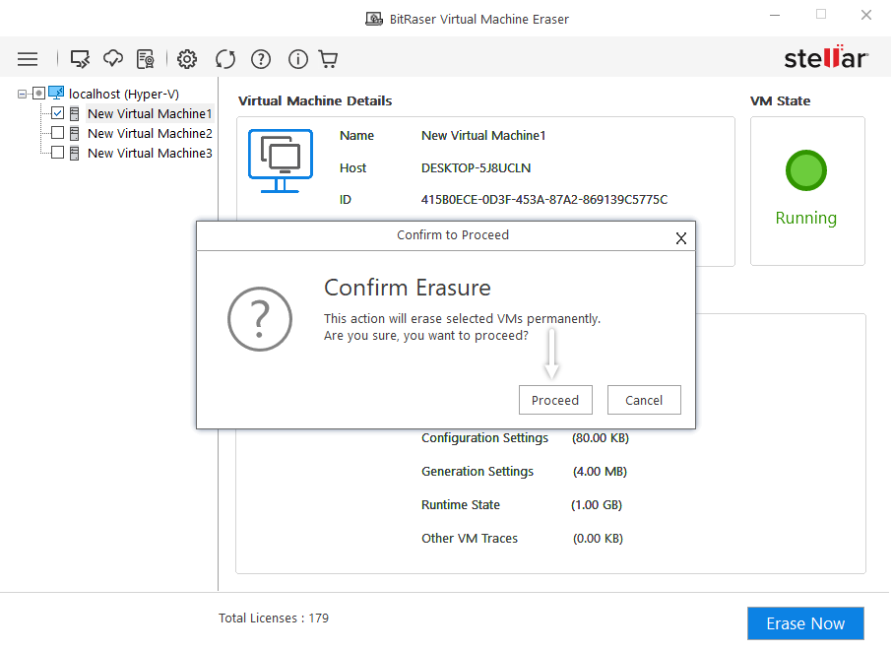Screen dimensions: 892x651
Task: Click the Running status text
Action: coord(806,218)
